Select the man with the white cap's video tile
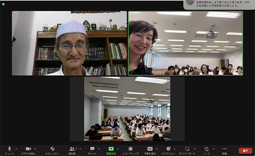Screen dimensions: 255x156 [69, 43]
